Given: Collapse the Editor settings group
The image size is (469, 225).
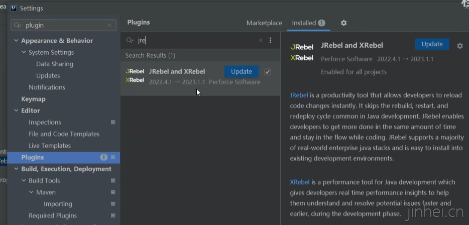Looking at the screenshot, I should coord(16,111).
